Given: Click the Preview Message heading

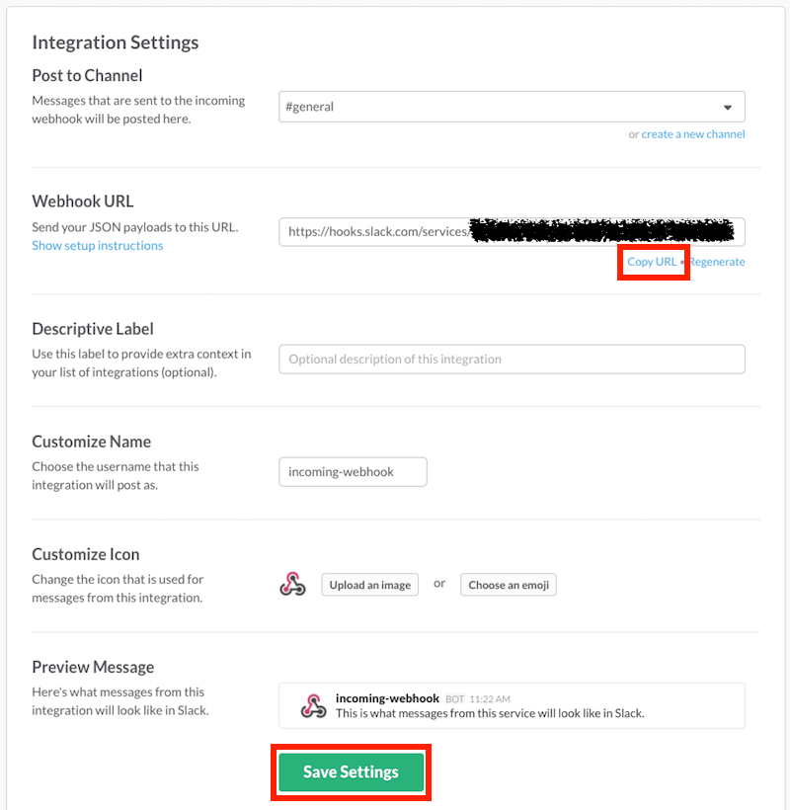Looking at the screenshot, I should pyautogui.click(x=93, y=667).
